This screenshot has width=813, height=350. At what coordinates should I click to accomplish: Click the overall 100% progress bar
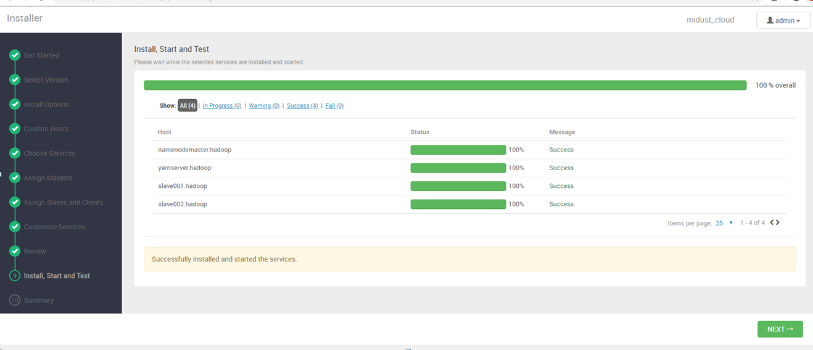(x=445, y=85)
